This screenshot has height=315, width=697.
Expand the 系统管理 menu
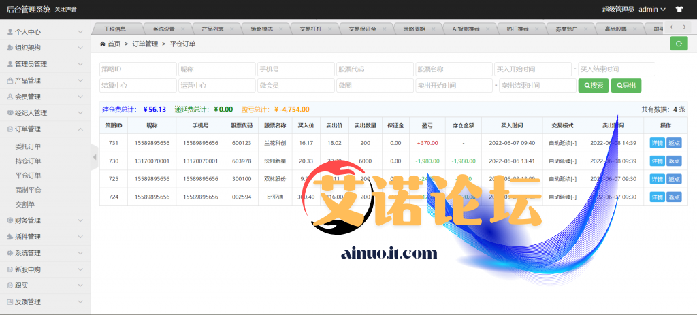pyautogui.click(x=46, y=253)
